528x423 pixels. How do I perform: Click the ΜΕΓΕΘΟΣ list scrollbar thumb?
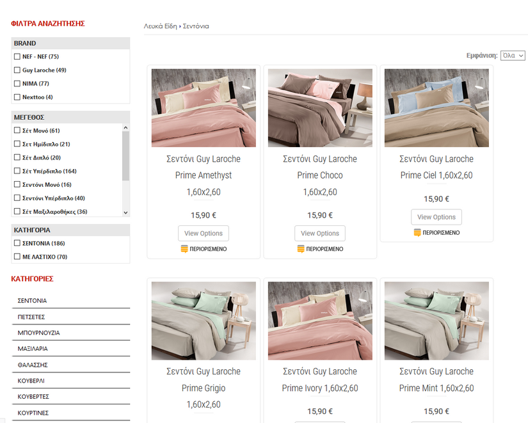click(125, 156)
